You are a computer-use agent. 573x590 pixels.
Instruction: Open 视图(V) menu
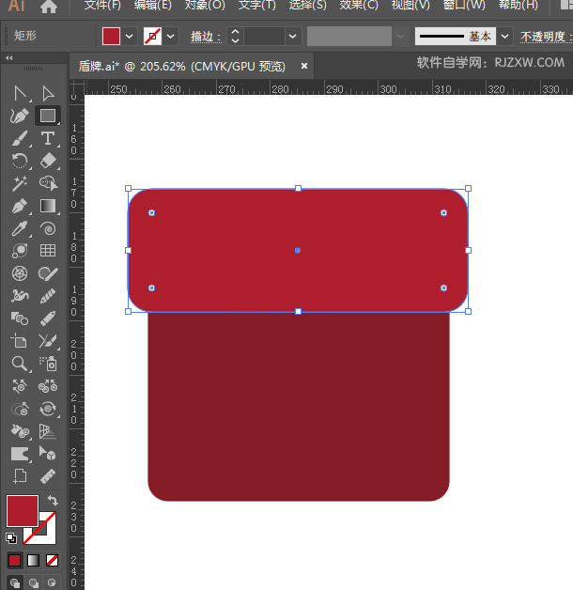410,6
